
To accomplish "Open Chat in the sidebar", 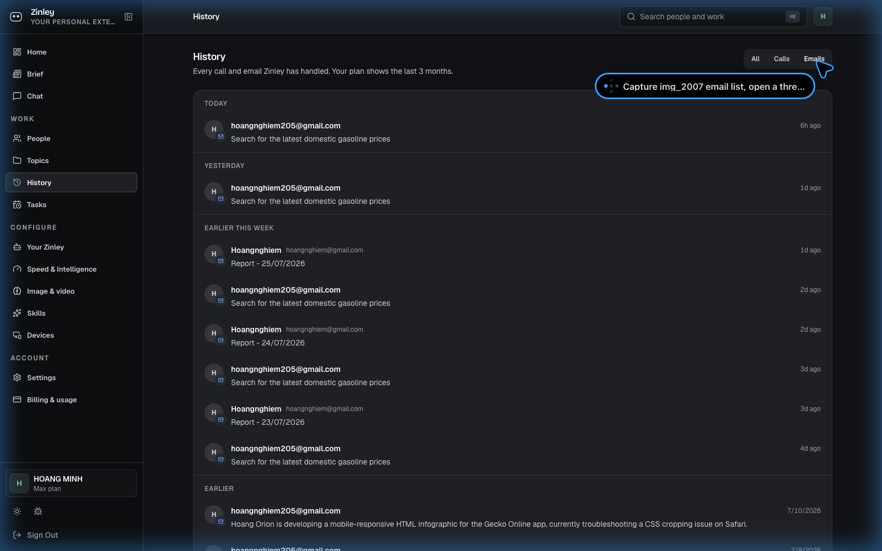I will (x=71, y=96).
